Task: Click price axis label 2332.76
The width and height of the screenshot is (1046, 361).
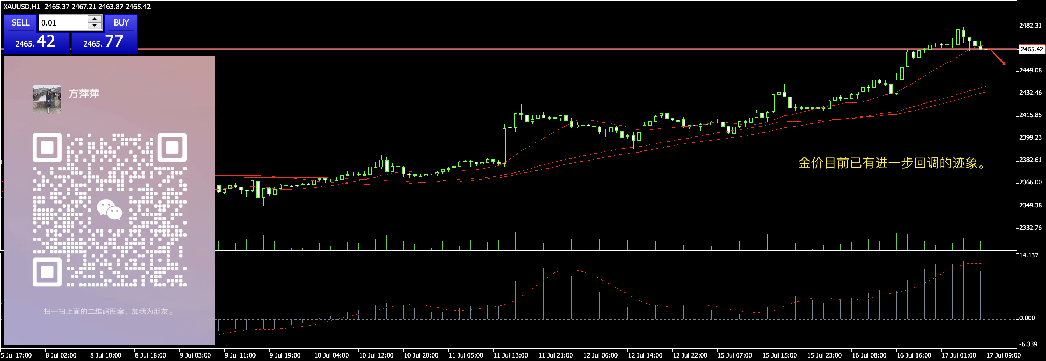Action: 1031,228
